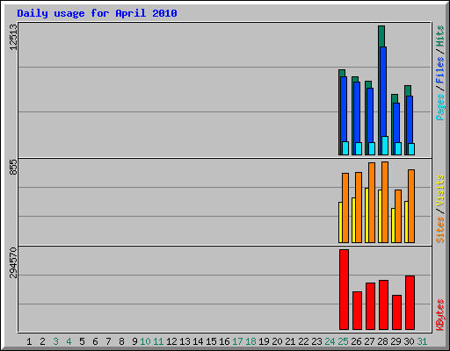Select the red KBytes bar for day 26
The image size is (450, 351).
coord(357,311)
